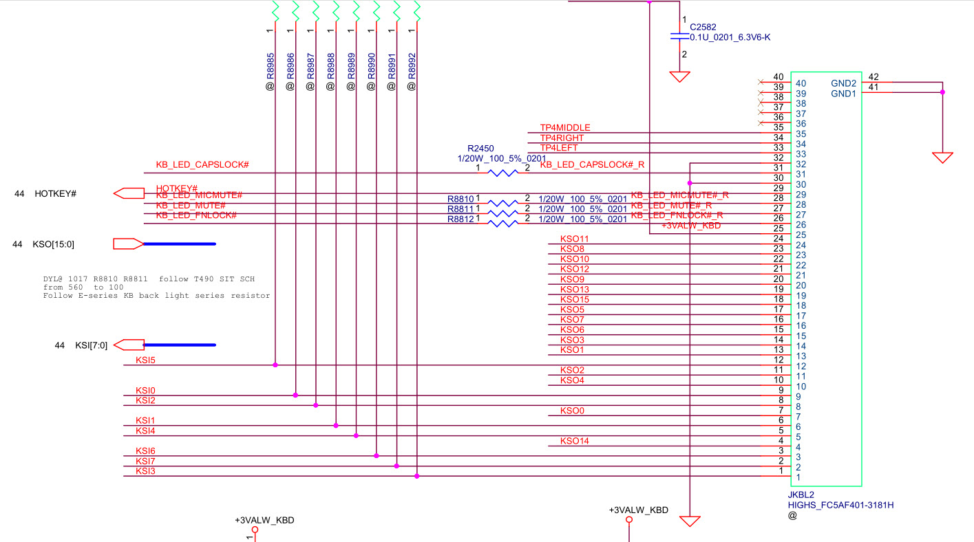The image size is (974, 542).
Task: Click the C2582 reference label
Action: pos(703,27)
